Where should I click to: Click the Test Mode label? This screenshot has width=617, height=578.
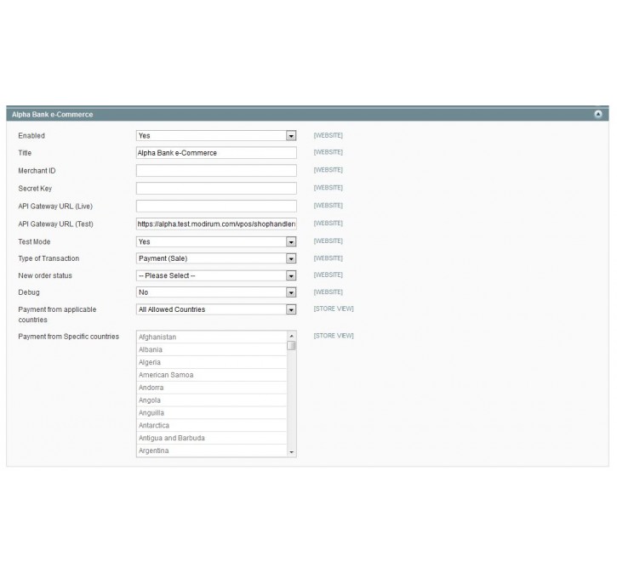click(x=34, y=241)
